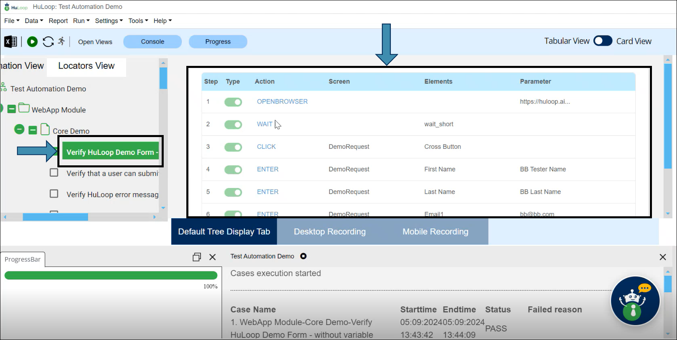
Task: Click the refresh arrows icon
Action: 48,42
